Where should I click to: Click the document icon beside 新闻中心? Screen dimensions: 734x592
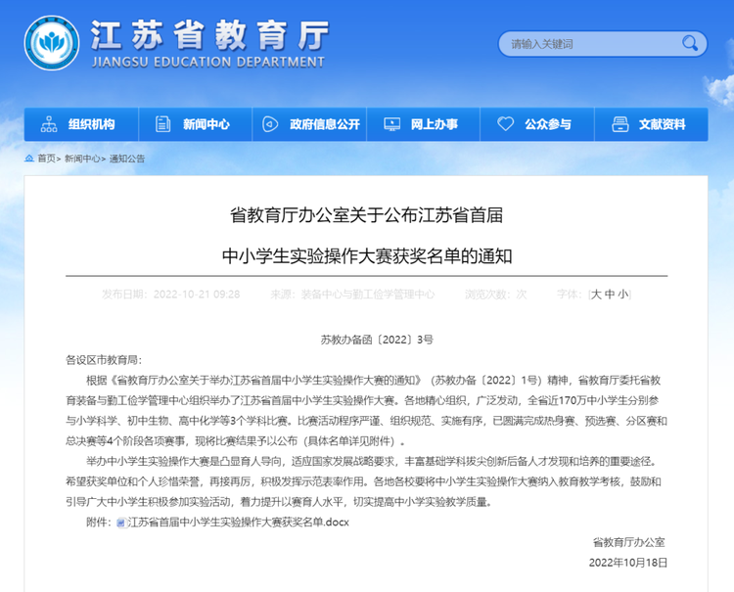162,124
